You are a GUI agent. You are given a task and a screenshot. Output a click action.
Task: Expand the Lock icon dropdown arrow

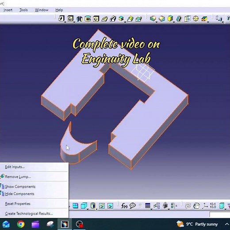click(x=169, y=209)
